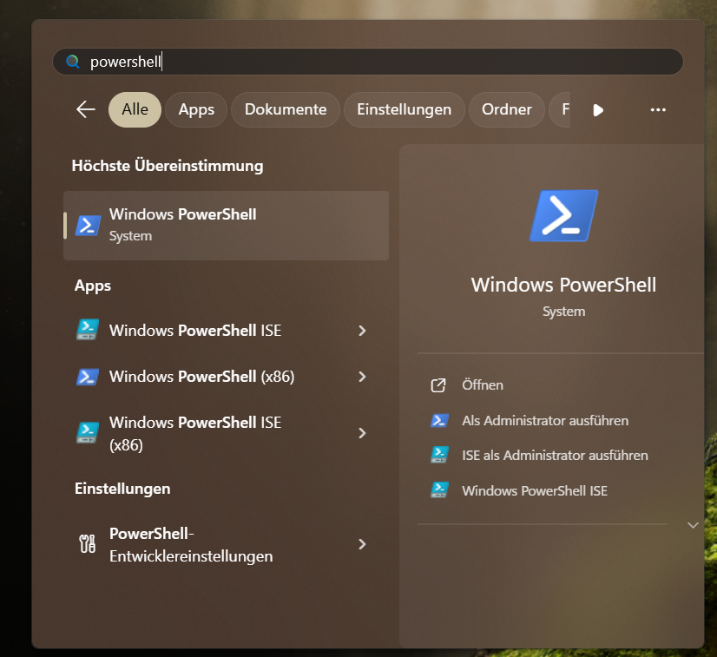Click the System label under preview title

(x=563, y=312)
